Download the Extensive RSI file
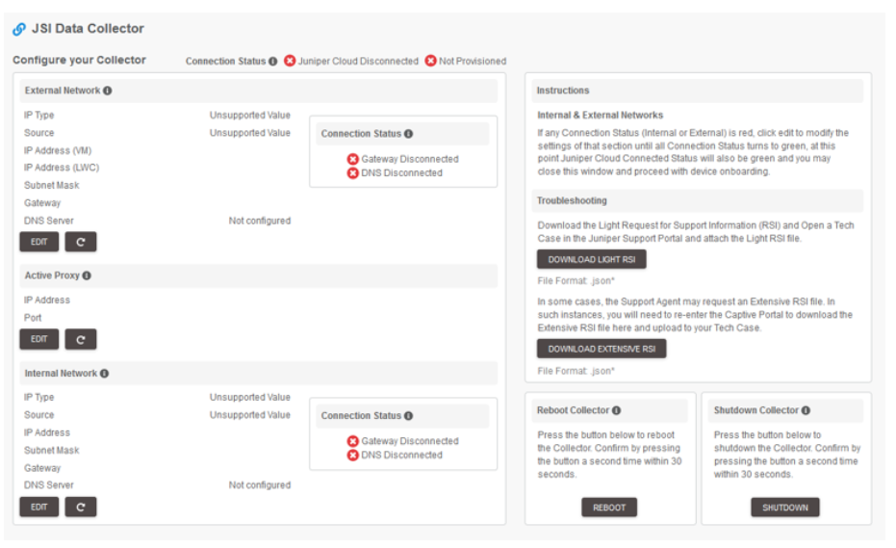This screenshot has width=896, height=548. coord(602,349)
